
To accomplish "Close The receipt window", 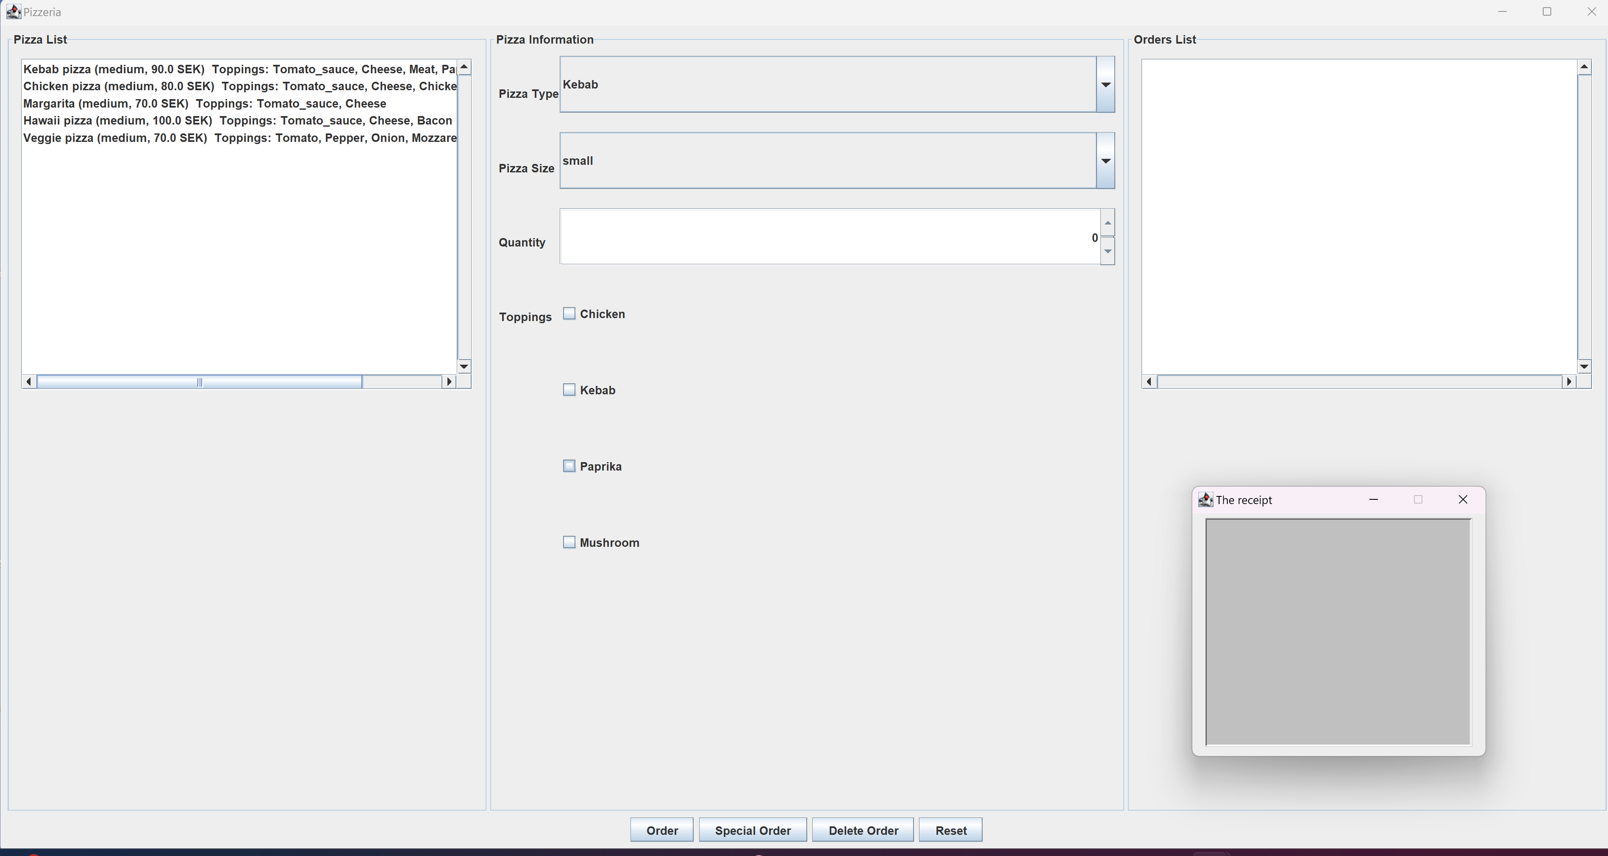I will (1463, 499).
